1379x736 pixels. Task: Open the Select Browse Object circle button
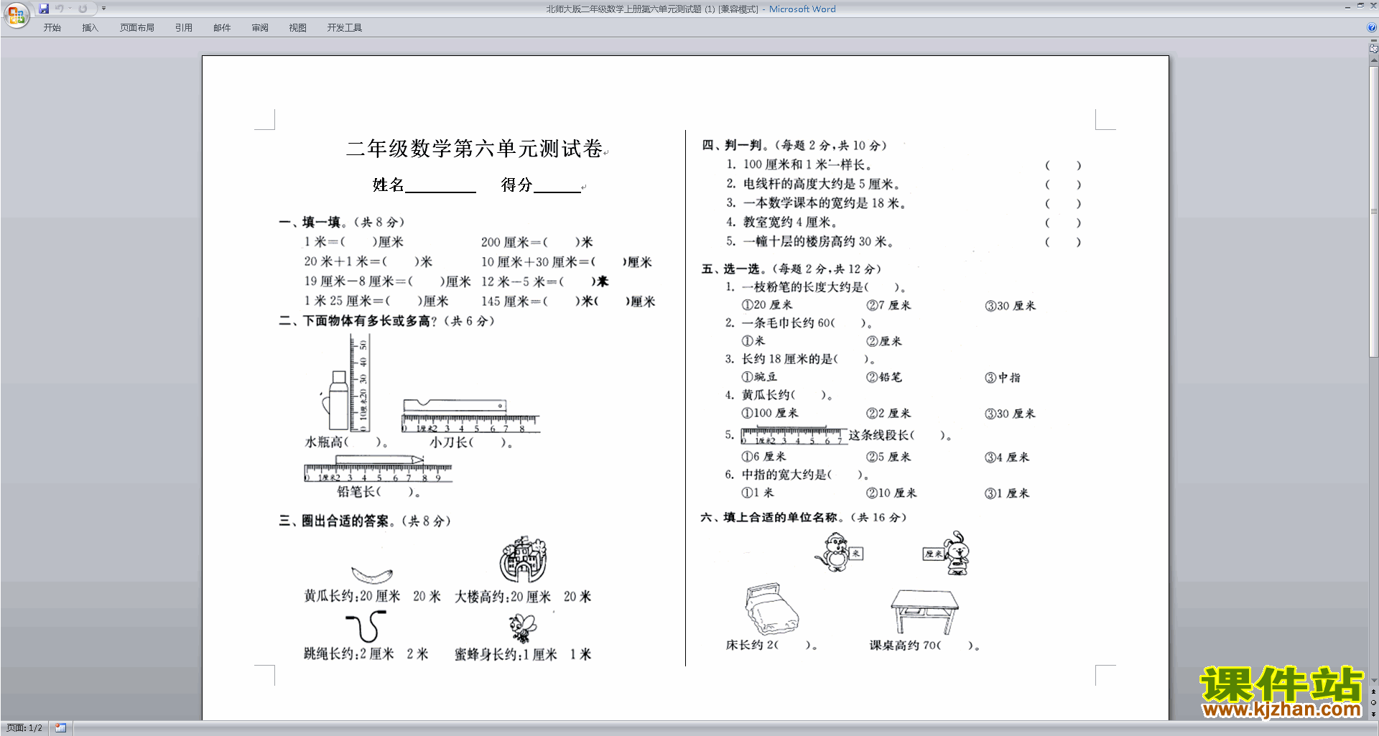(x=1373, y=703)
